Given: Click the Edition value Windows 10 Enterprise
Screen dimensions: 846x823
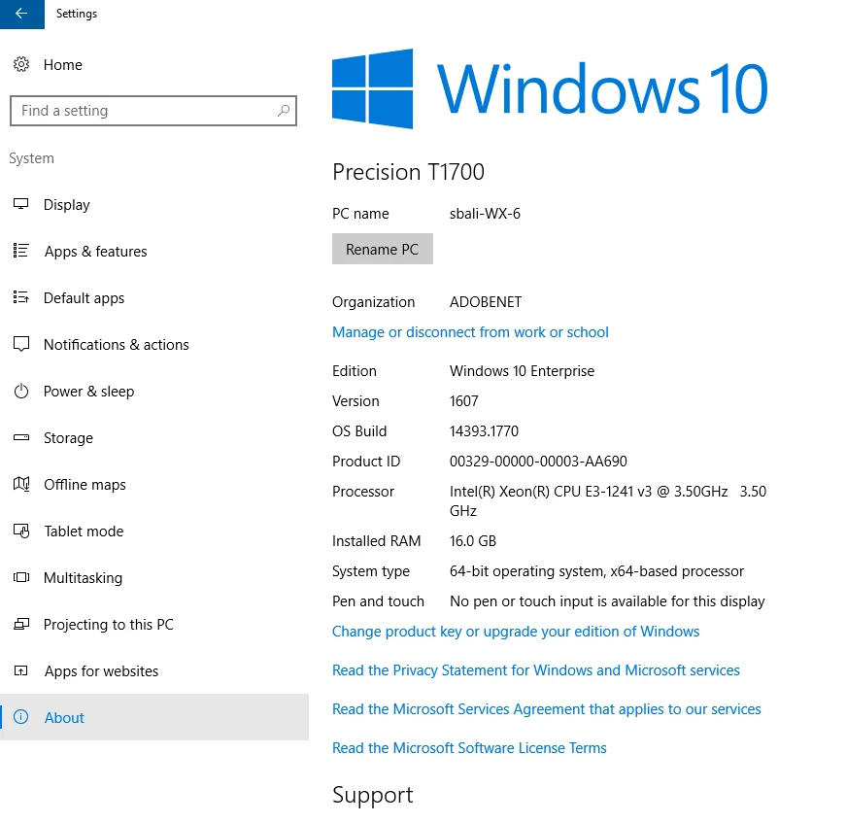Looking at the screenshot, I should [x=522, y=371].
